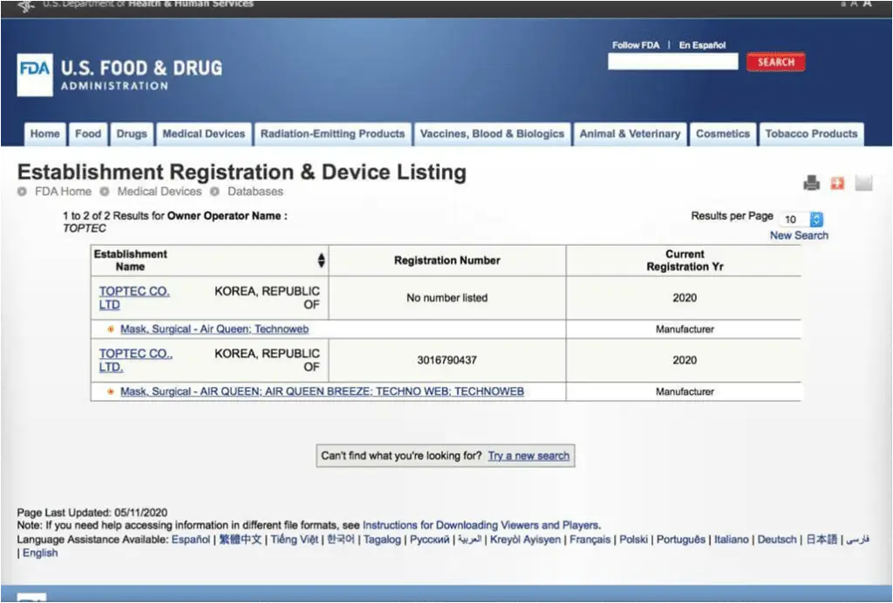Open the Home tab
Screen dimensions: 893x603
tap(45, 134)
